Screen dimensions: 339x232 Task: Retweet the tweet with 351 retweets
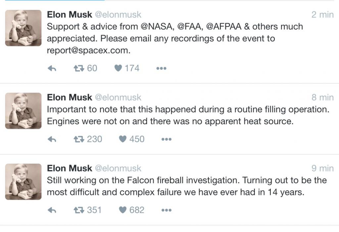(79, 210)
